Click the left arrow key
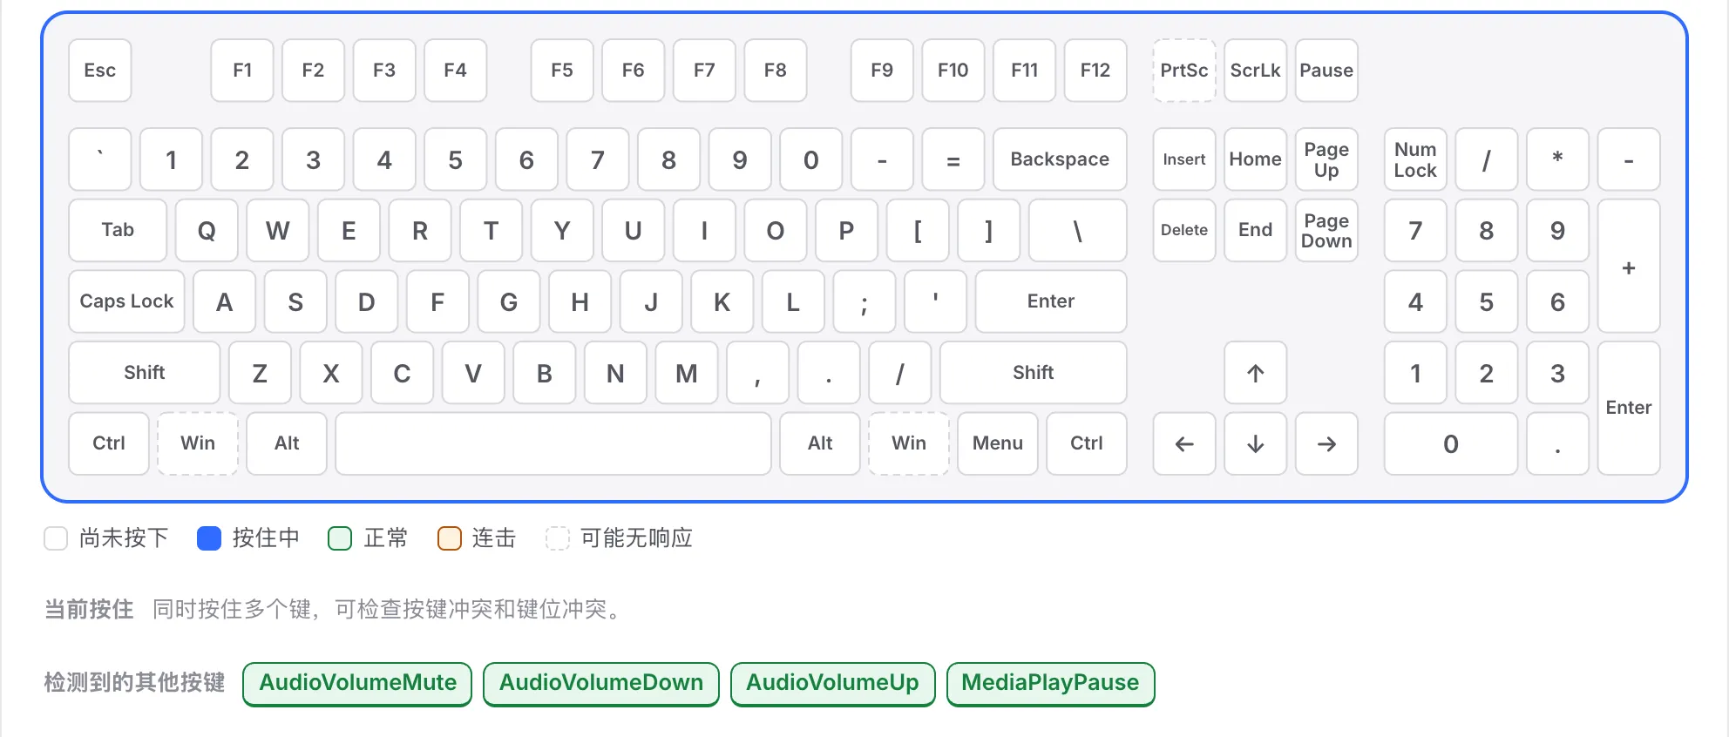Screen dimensions: 1729x737 pyautogui.click(x=1184, y=443)
